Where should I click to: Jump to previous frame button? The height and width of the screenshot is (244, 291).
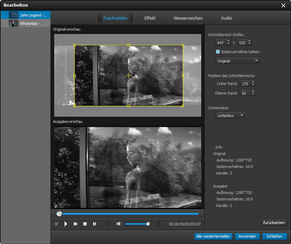[56, 224]
